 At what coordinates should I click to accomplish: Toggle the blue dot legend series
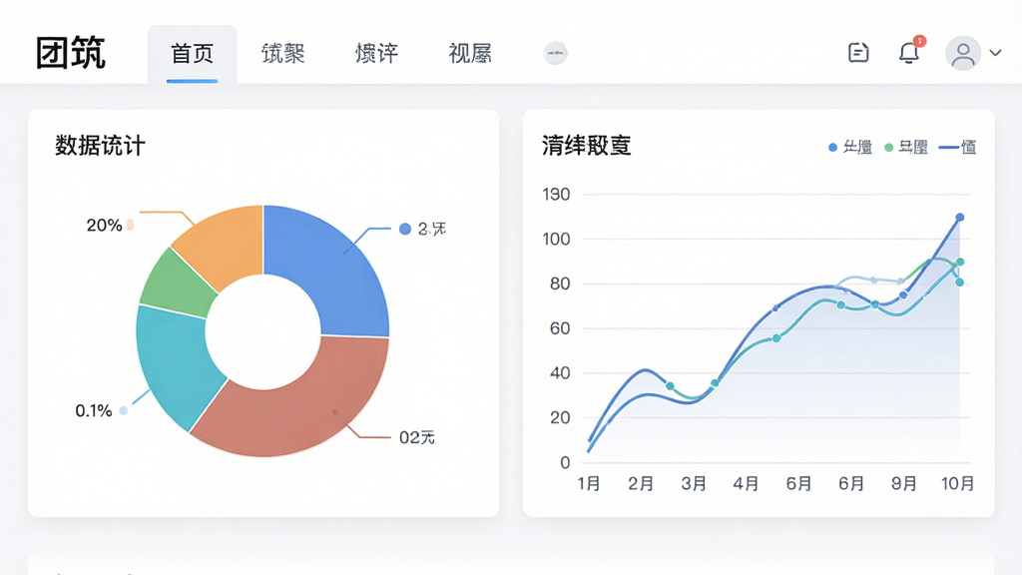(850, 148)
